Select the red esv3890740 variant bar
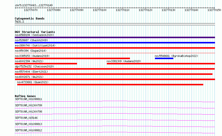Image resolution: width=222 pixels, height=136 pixels. [x=115, y=48]
